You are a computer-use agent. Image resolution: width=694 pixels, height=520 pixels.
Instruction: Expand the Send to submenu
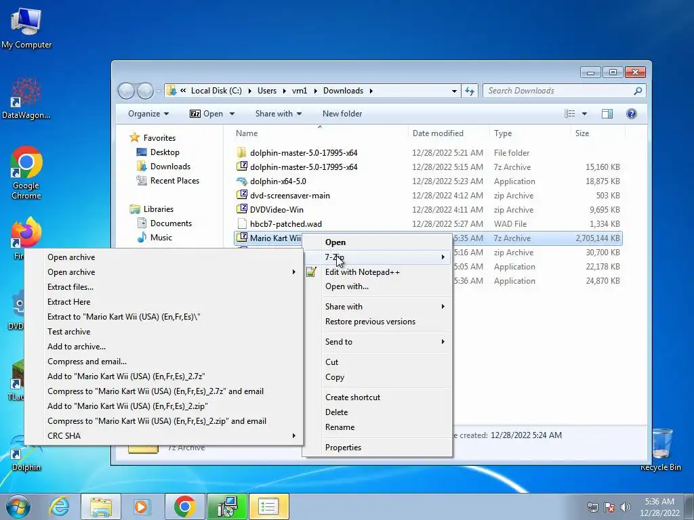click(377, 342)
